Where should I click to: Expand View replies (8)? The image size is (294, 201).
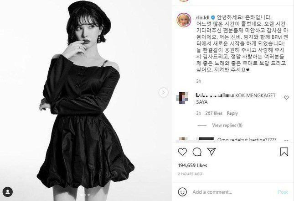[227, 125]
